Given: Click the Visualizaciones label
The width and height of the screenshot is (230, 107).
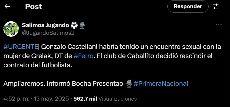Looking at the screenshot, I should click(118, 99).
